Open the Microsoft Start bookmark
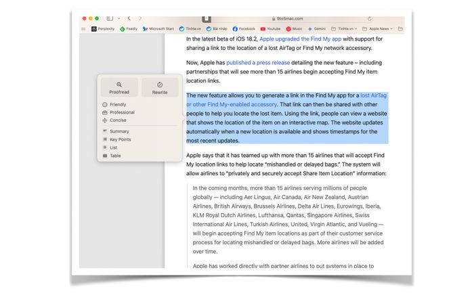Viewport: 474px width, 293px height. pos(158,29)
